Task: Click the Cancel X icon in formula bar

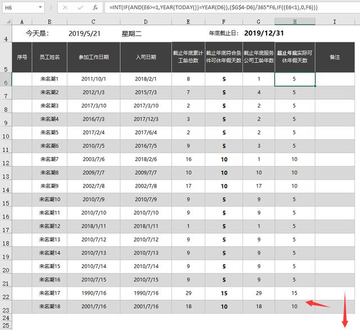Action: (x=66, y=8)
